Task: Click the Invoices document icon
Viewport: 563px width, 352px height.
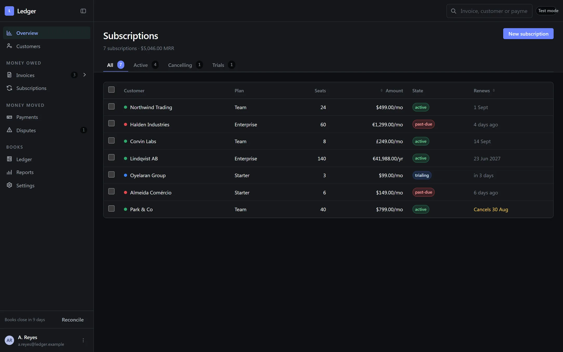Action: [x=9, y=75]
